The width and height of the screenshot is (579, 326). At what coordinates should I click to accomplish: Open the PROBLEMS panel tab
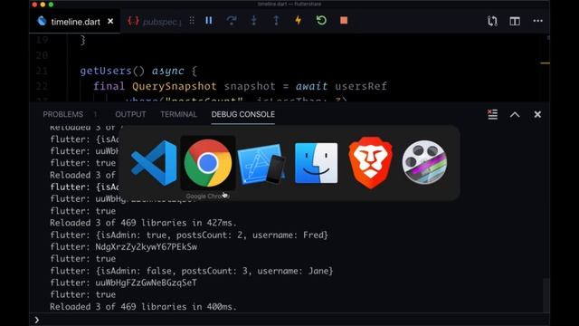pos(62,114)
